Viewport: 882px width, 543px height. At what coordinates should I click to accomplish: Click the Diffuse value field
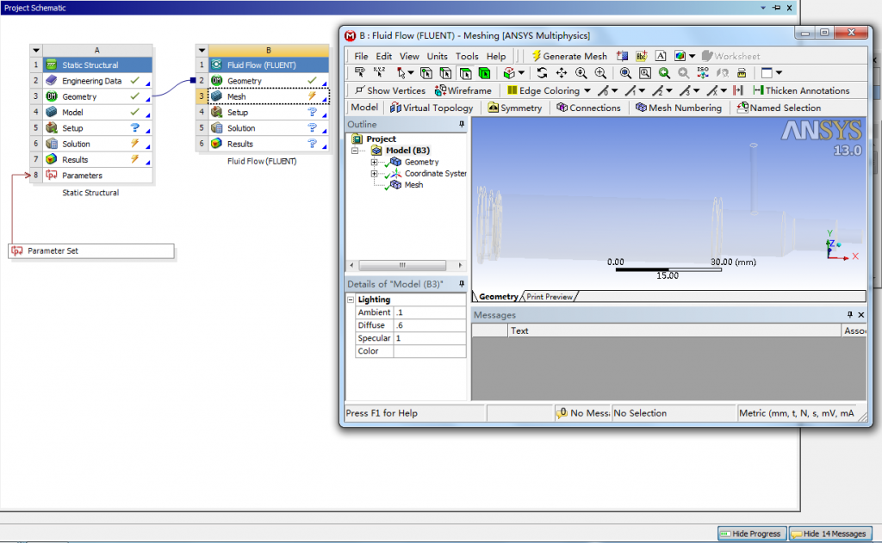coord(430,325)
